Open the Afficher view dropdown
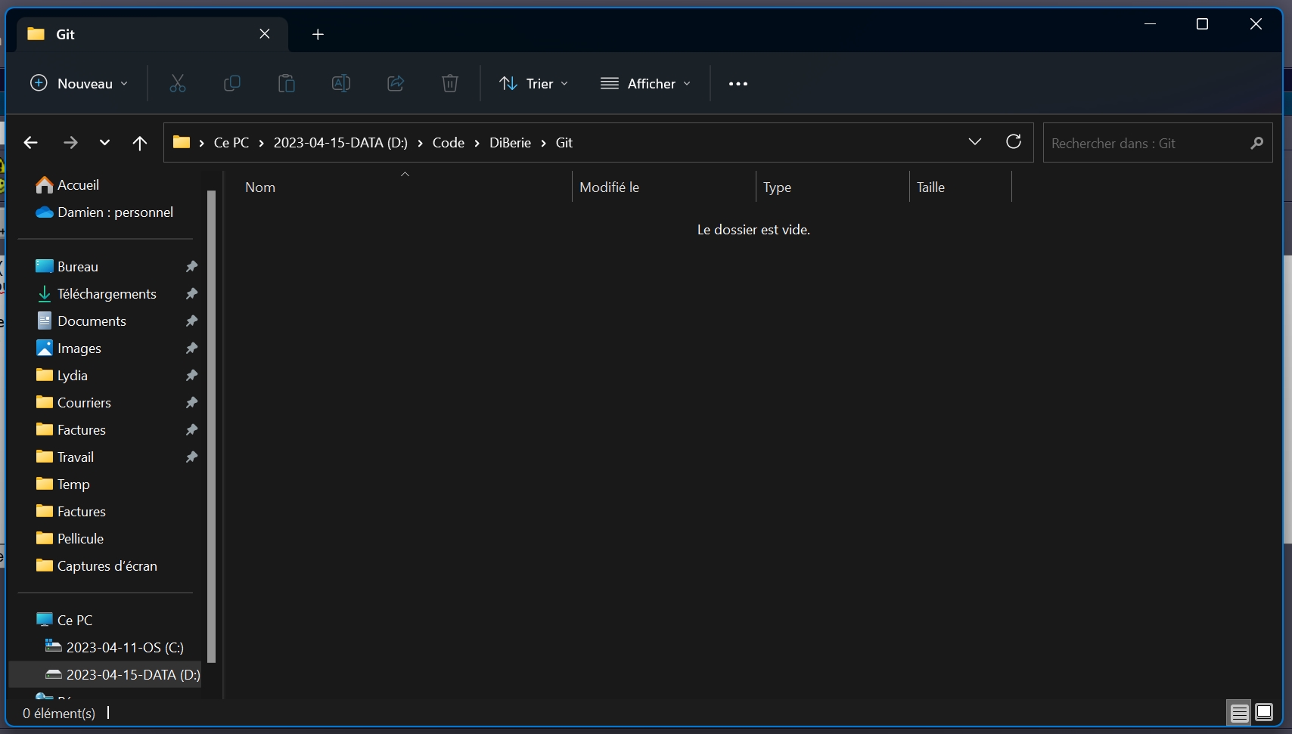The width and height of the screenshot is (1292, 734). pos(645,83)
